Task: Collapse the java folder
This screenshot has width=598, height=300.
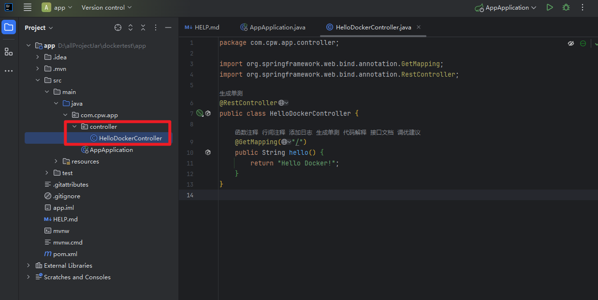Action: click(x=56, y=104)
